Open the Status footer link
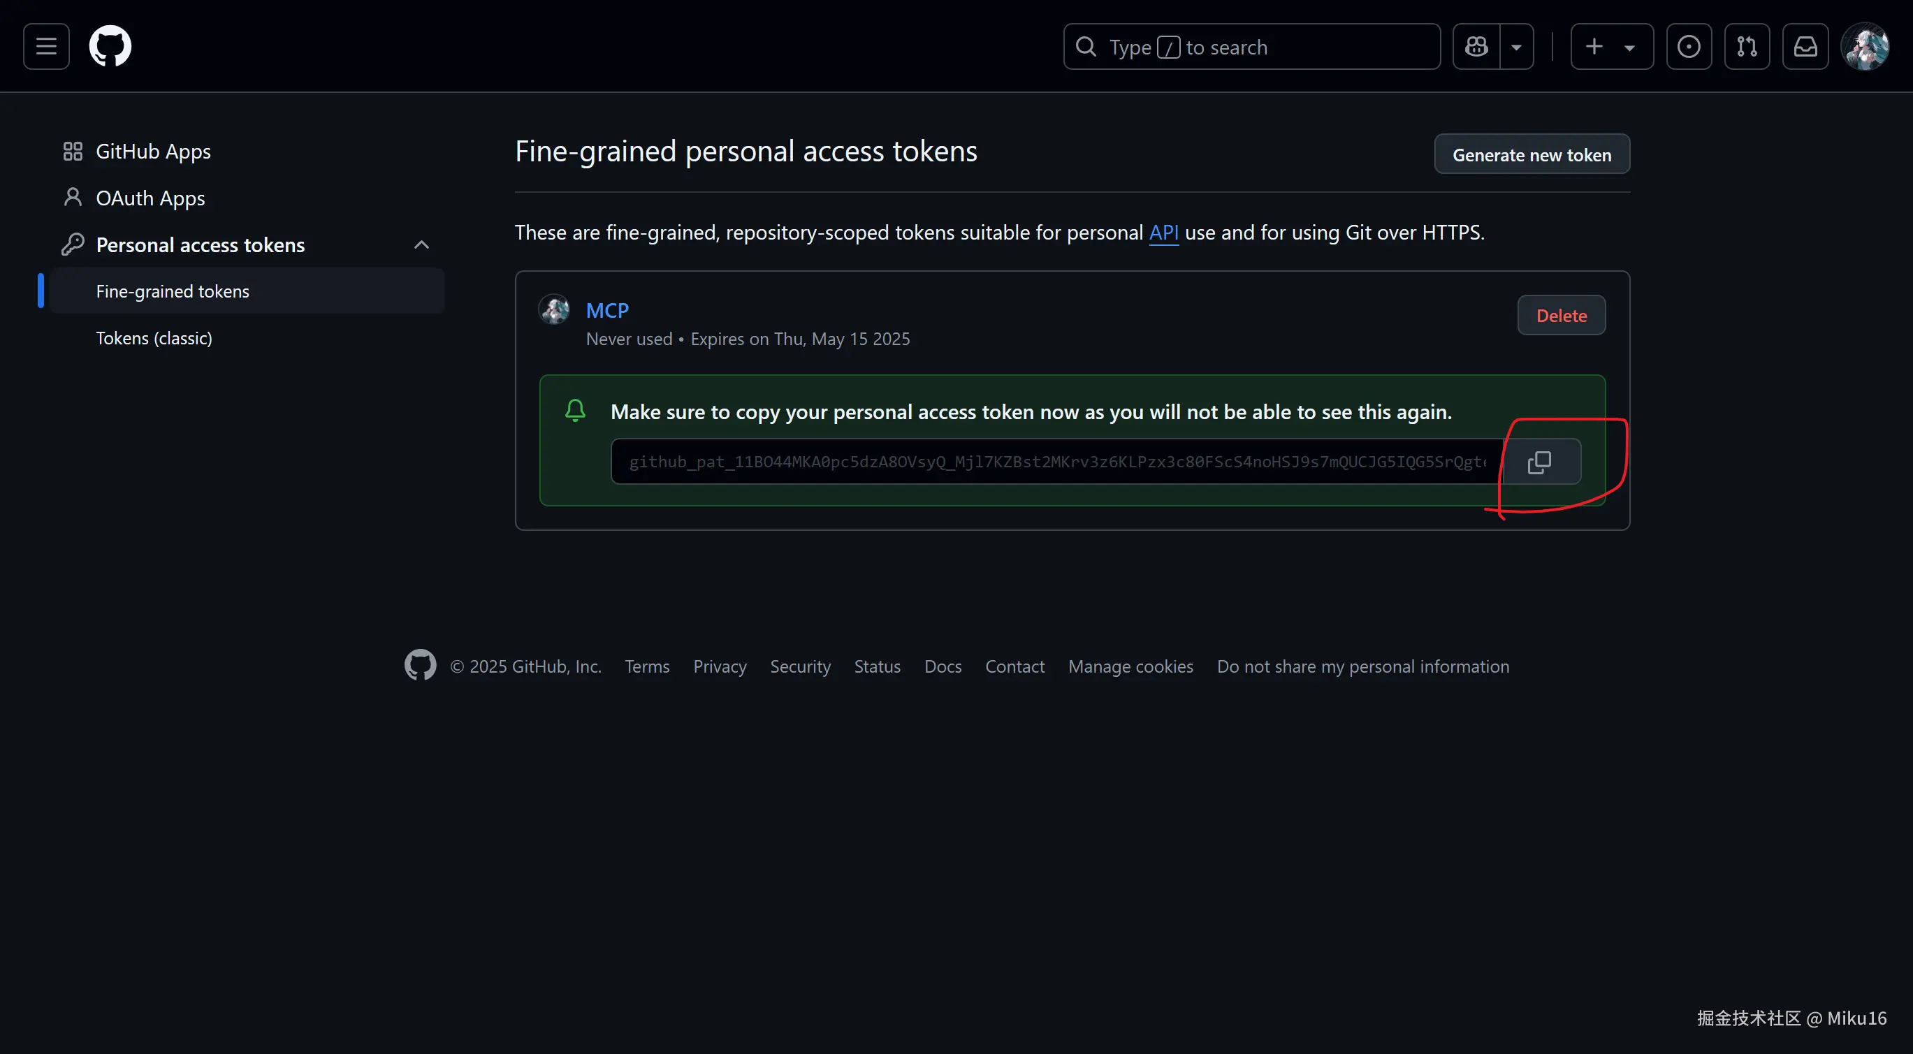 click(877, 666)
